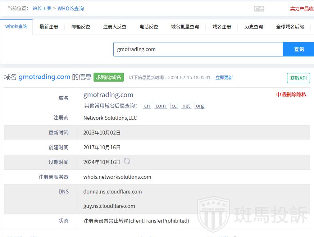Viewport: 314px width, 237px height.
Task: Click the 获取API button
Action: [x=298, y=78]
